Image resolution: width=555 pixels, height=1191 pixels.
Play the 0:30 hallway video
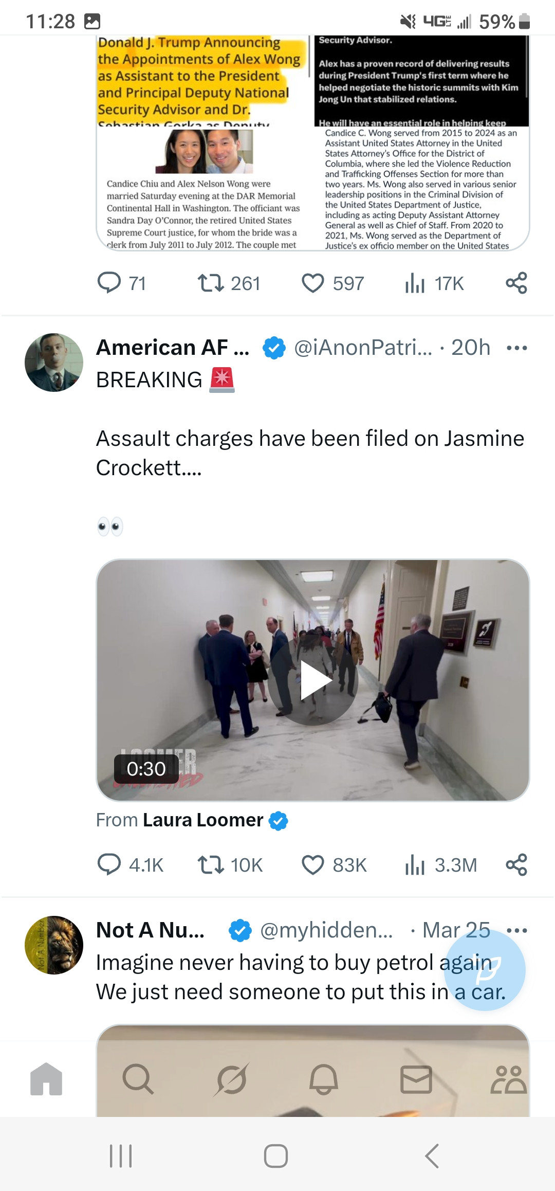click(x=313, y=680)
